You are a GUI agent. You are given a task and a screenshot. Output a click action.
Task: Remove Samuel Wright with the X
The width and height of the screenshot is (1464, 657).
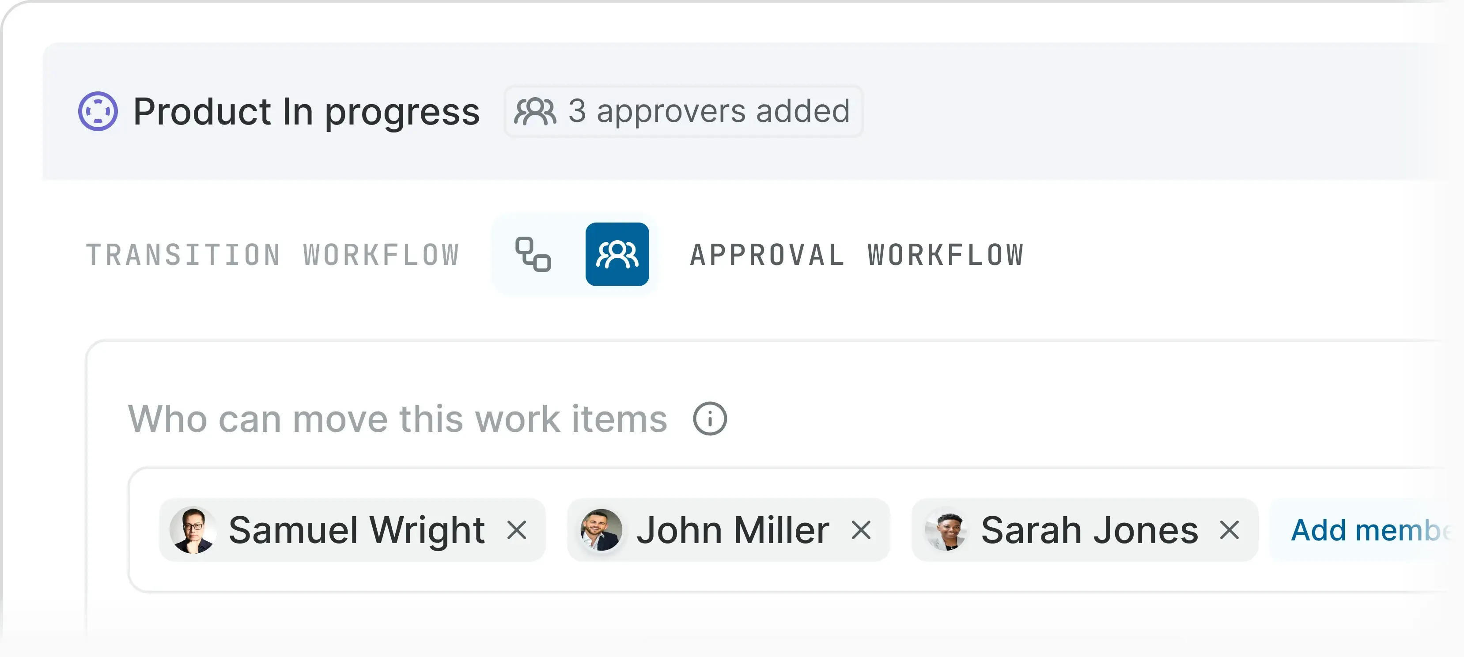coord(518,530)
